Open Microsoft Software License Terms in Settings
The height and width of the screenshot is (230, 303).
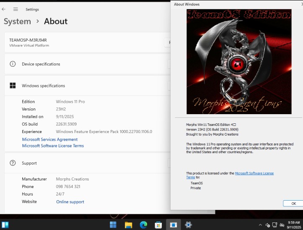[53, 146]
